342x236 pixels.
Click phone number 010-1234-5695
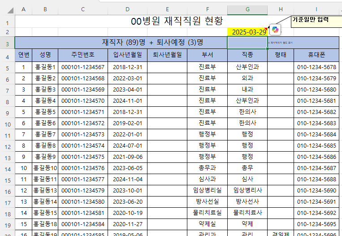[x=316, y=224]
